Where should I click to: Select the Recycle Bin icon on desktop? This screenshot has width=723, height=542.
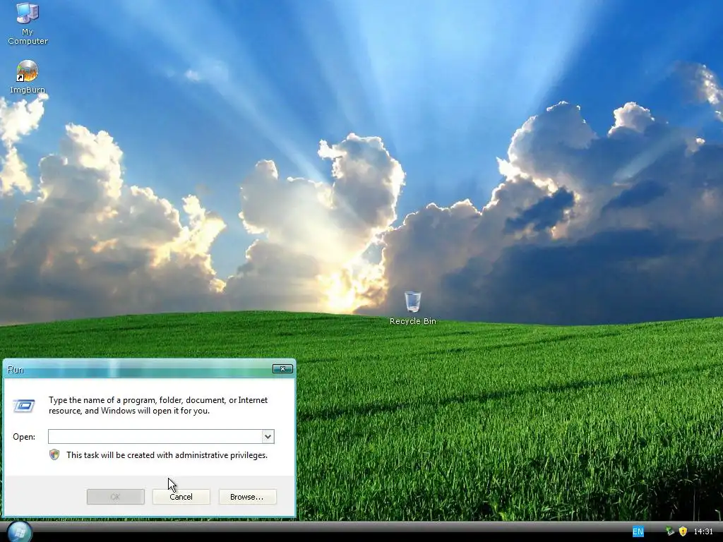pos(412,308)
